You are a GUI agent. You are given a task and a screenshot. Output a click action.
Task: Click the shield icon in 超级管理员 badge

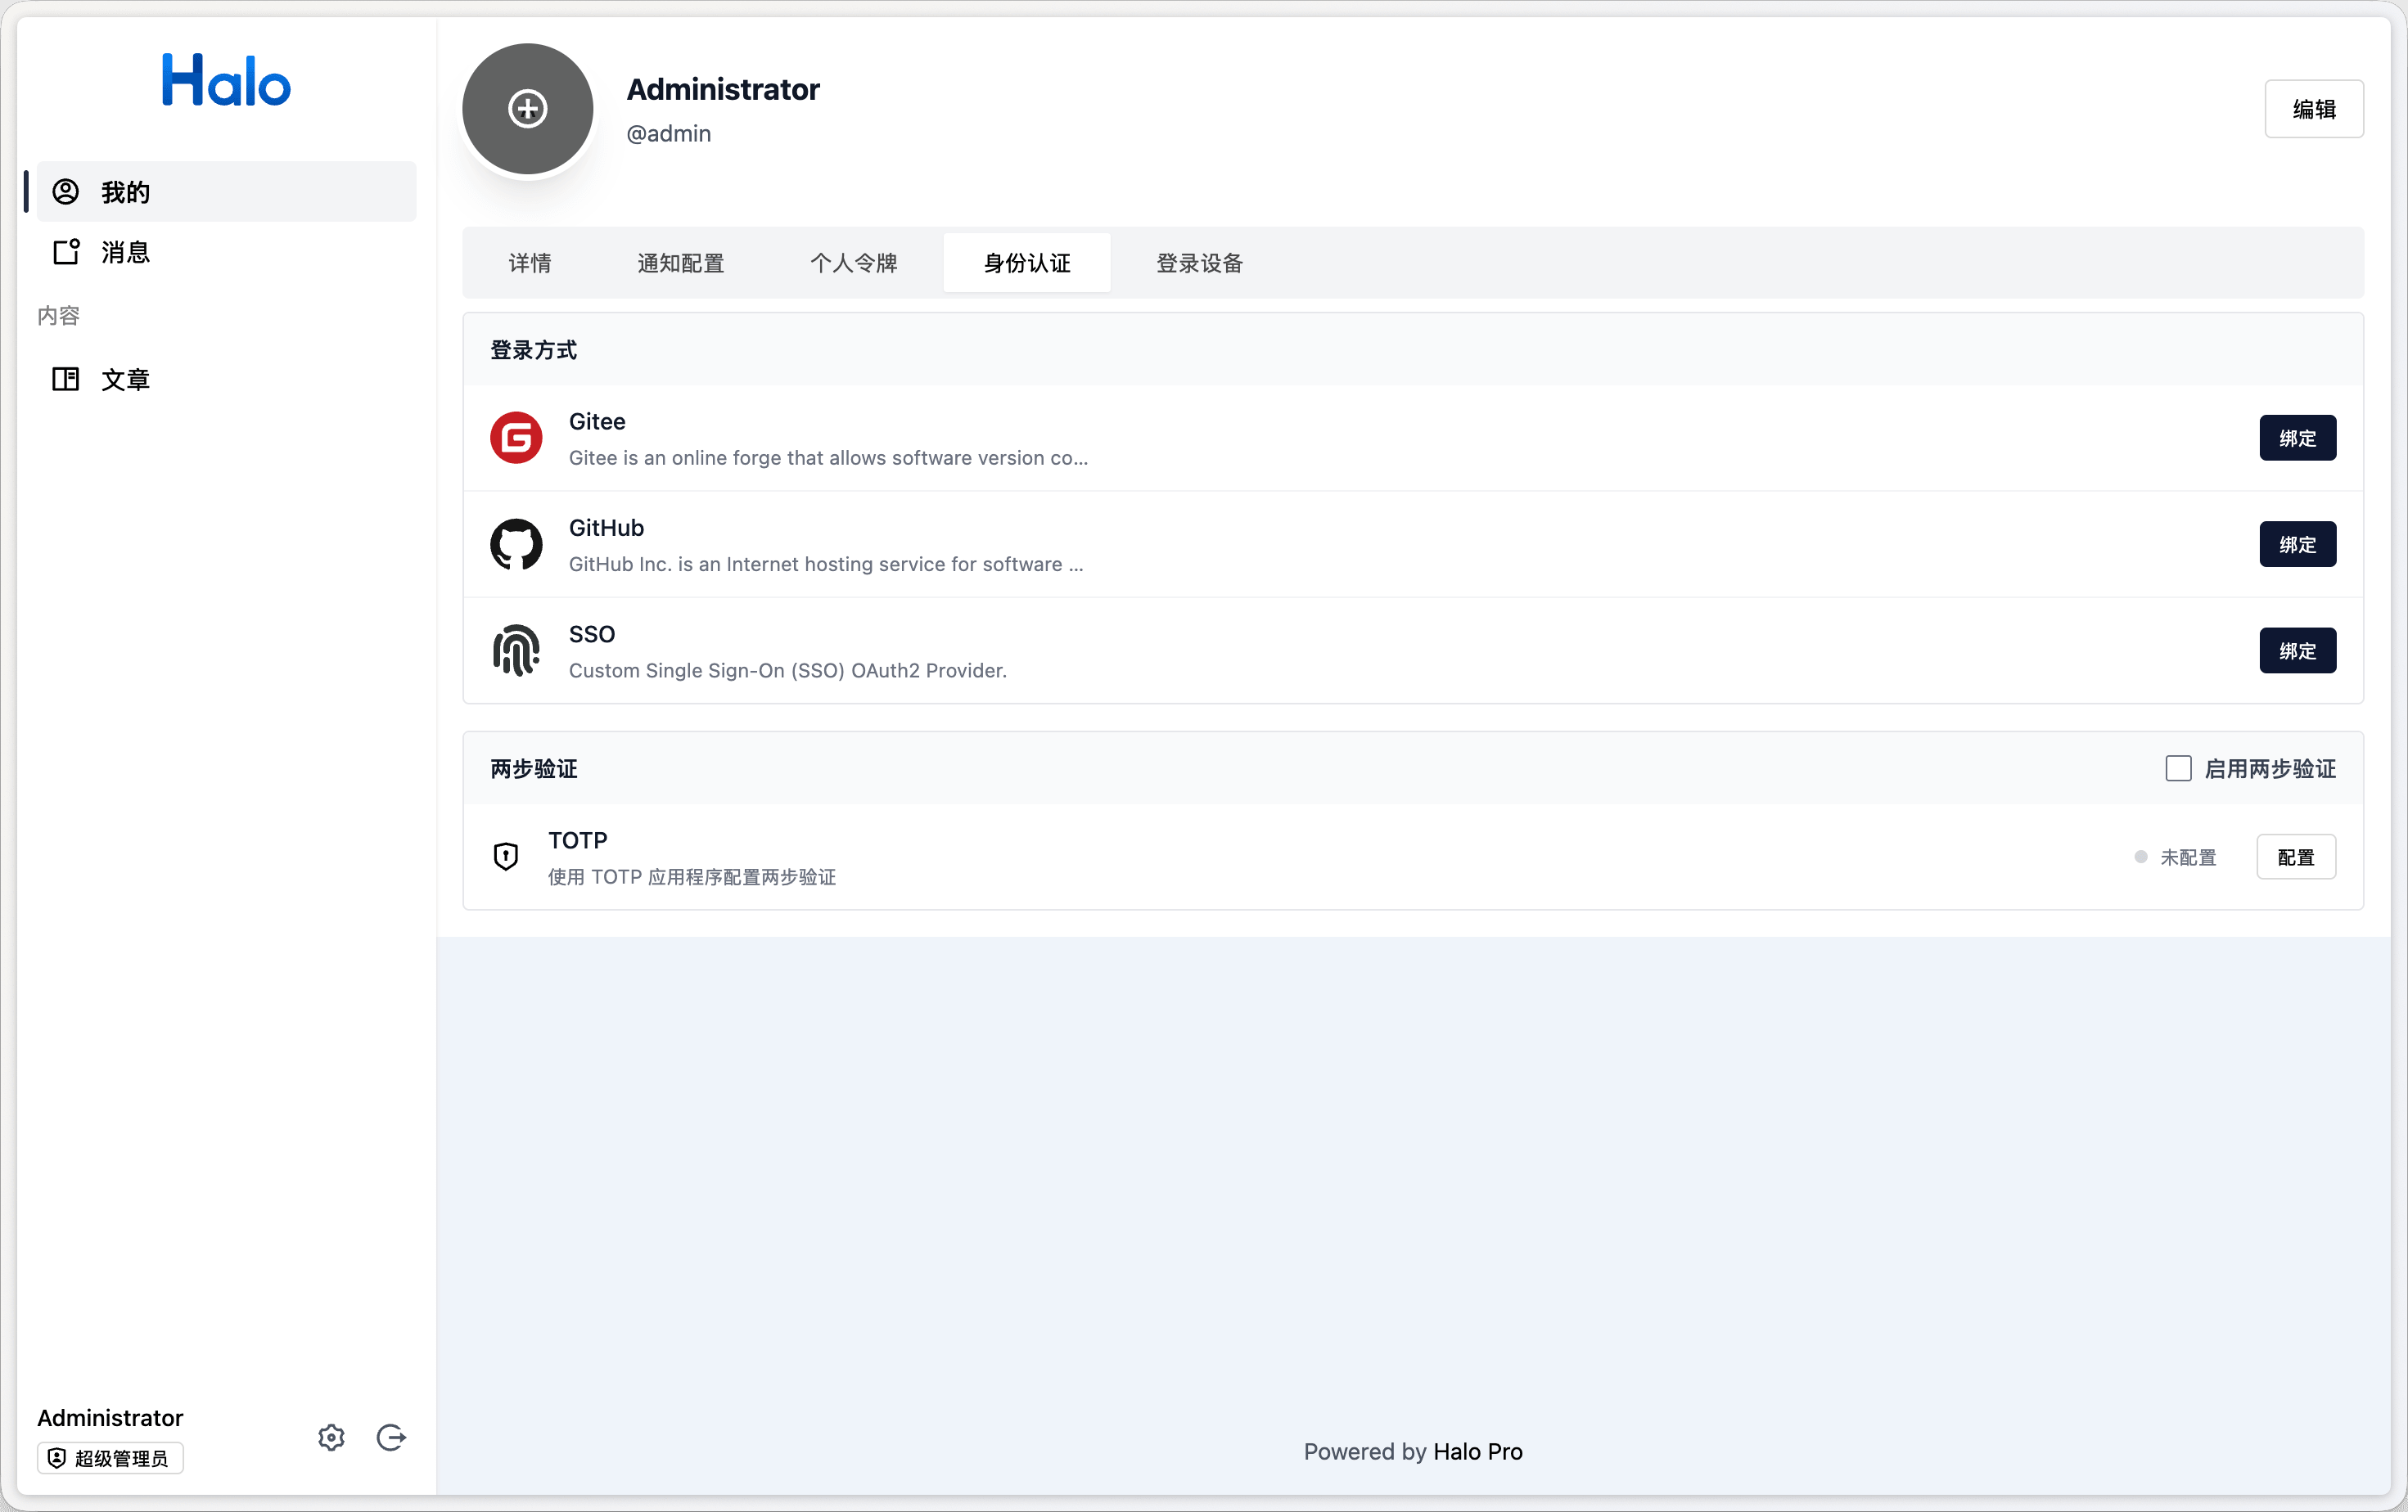click(x=57, y=1458)
